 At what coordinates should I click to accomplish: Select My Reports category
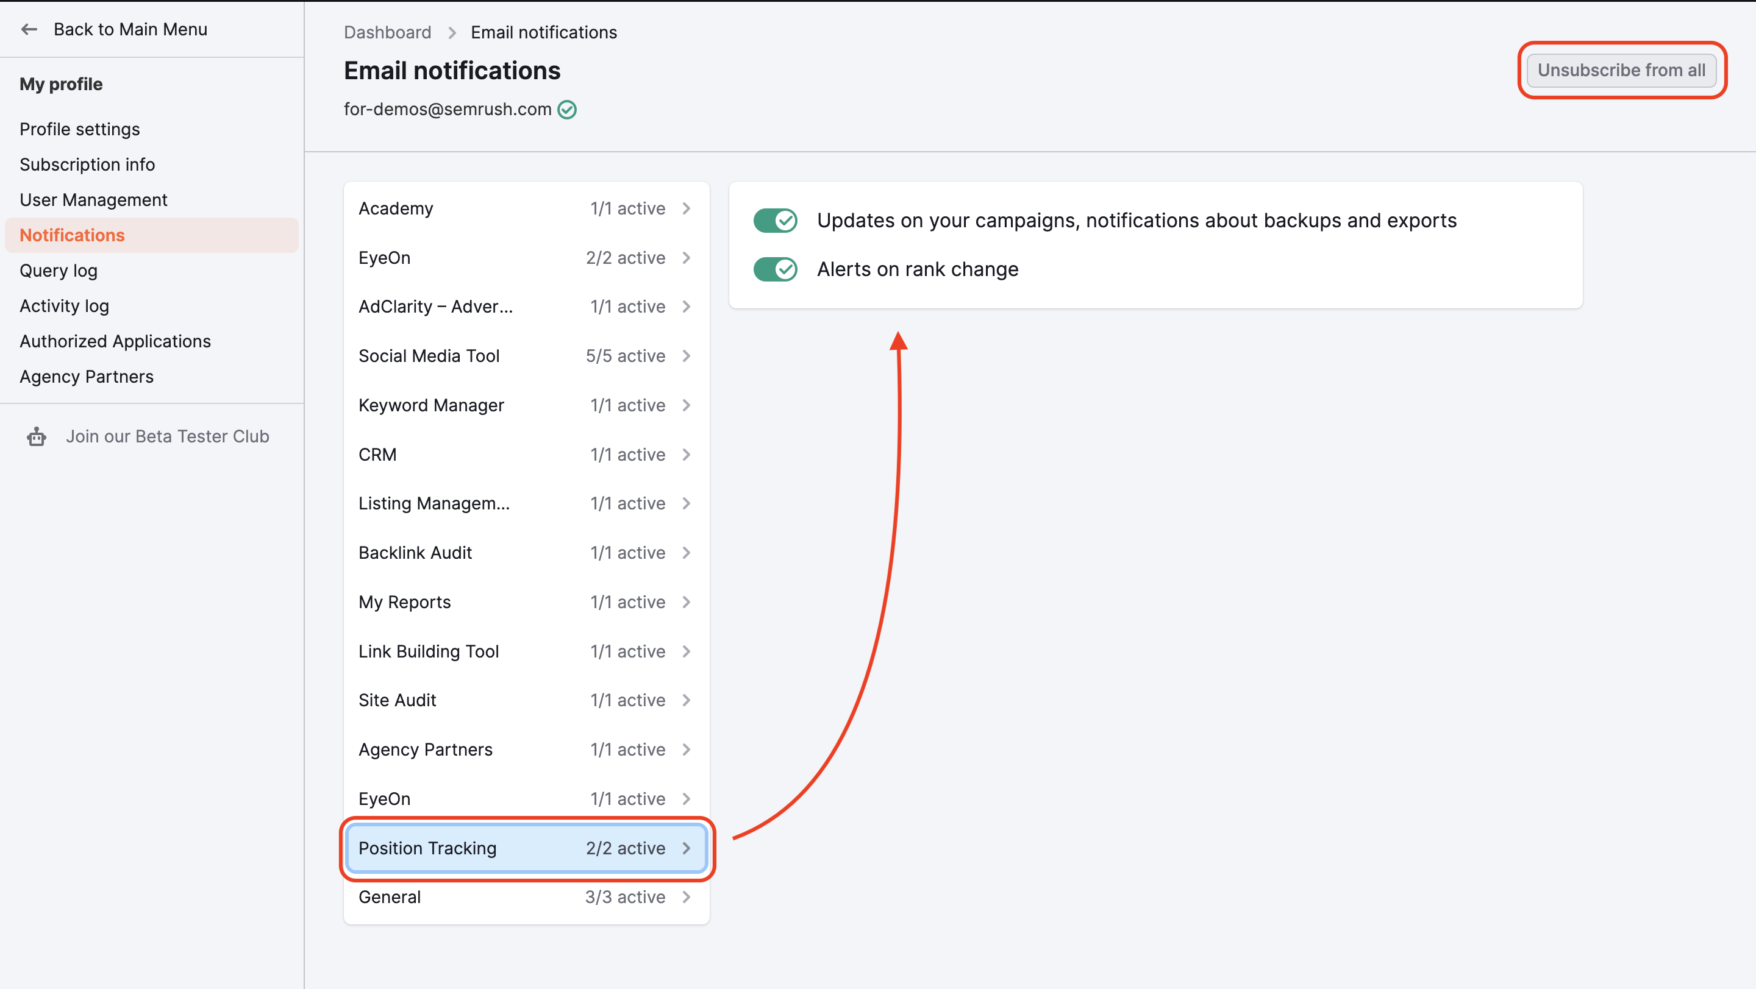[x=526, y=602]
